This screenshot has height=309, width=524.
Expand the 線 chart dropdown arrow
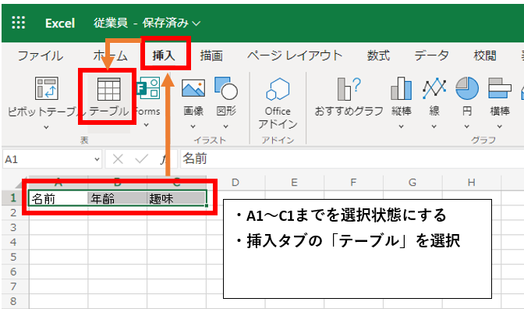(434, 126)
